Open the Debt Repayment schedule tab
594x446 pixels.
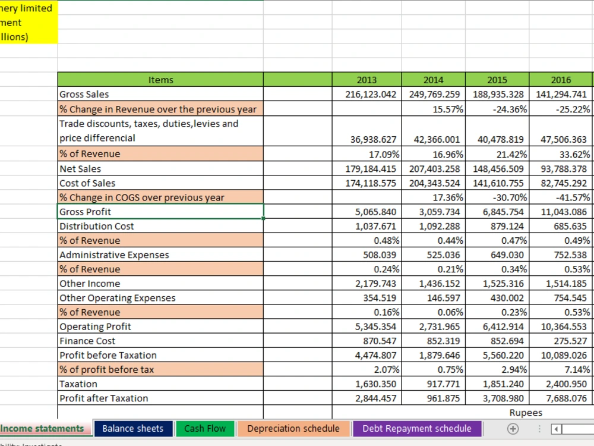[x=417, y=428]
